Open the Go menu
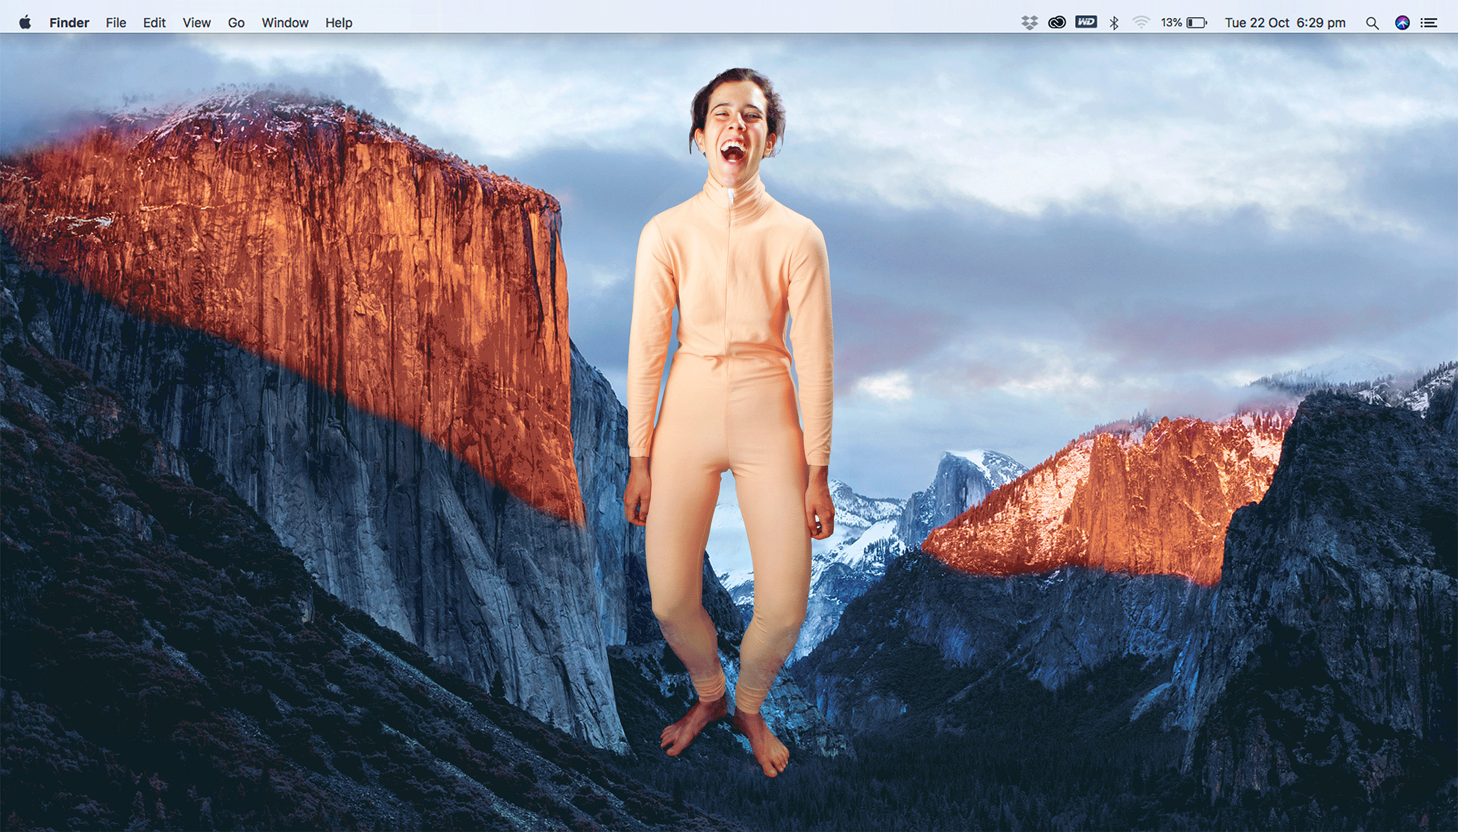 pyautogui.click(x=236, y=22)
